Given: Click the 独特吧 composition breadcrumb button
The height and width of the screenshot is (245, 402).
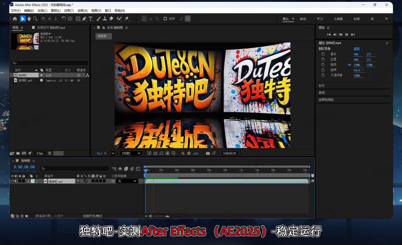Looking at the screenshot, I should click(x=103, y=36).
